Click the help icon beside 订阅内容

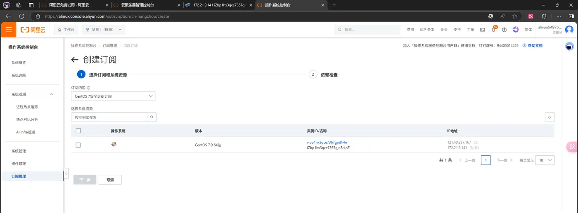point(89,88)
